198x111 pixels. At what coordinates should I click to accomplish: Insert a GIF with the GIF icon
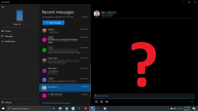102,102
